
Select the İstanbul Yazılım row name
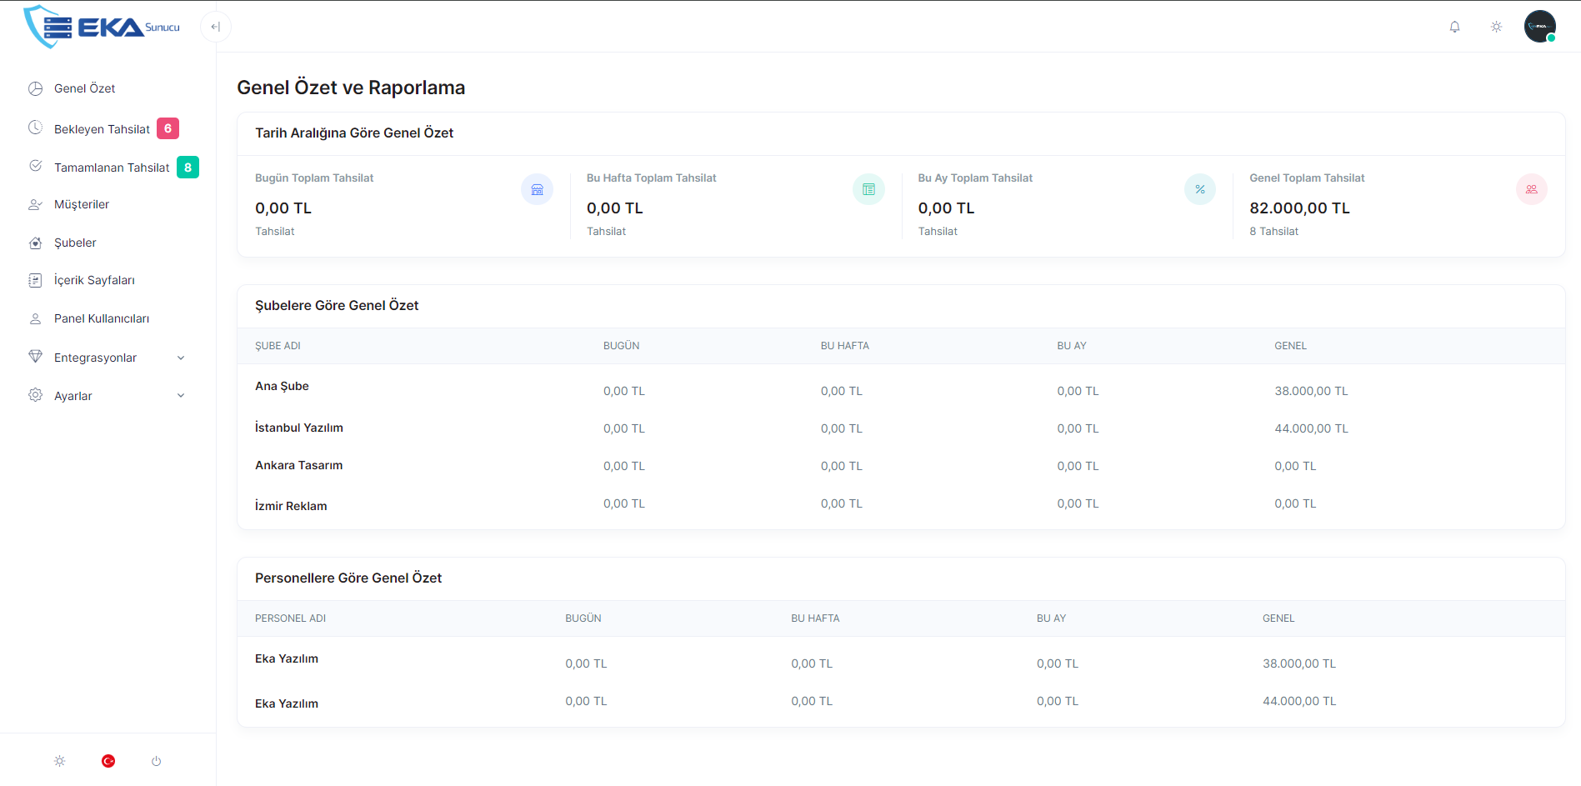pos(298,428)
